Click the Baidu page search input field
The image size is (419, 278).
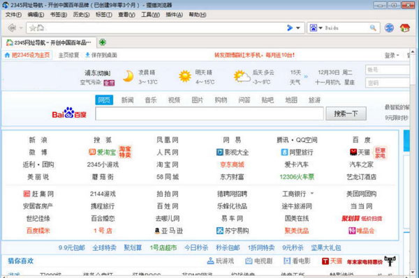(209, 114)
